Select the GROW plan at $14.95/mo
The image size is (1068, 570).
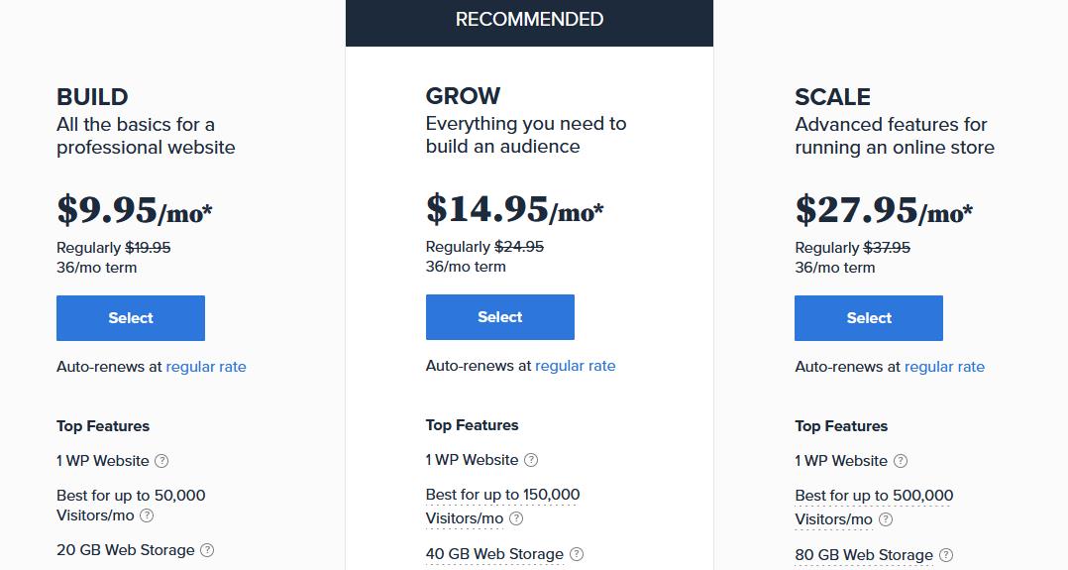(500, 317)
